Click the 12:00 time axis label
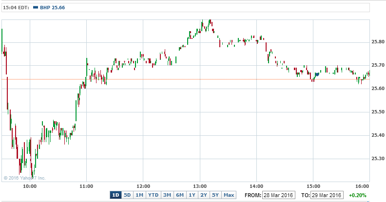This screenshot has height=202, width=386. 143,186
